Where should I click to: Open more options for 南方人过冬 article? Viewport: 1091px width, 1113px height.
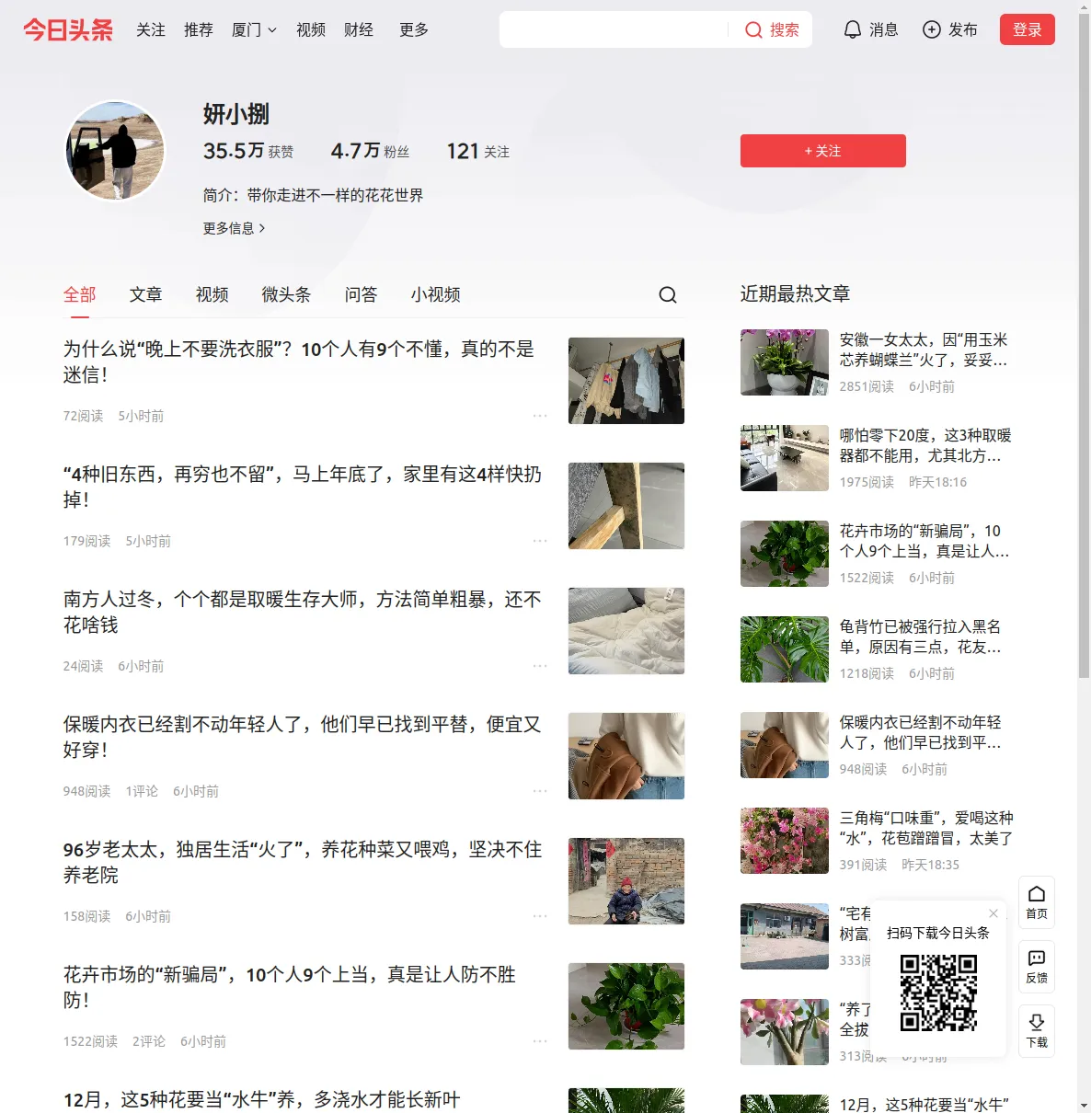tap(540, 666)
